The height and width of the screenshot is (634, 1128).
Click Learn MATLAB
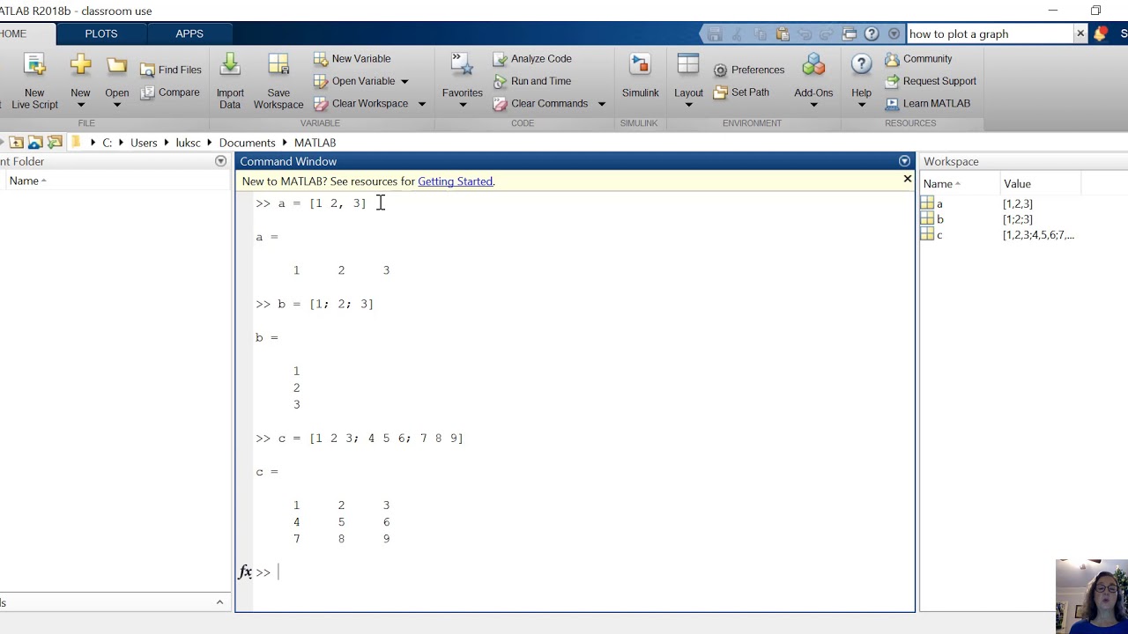pos(927,104)
